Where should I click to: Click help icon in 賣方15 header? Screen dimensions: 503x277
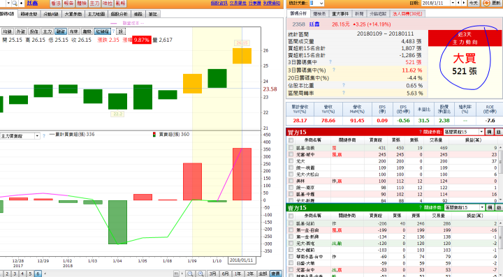(x=421, y=207)
